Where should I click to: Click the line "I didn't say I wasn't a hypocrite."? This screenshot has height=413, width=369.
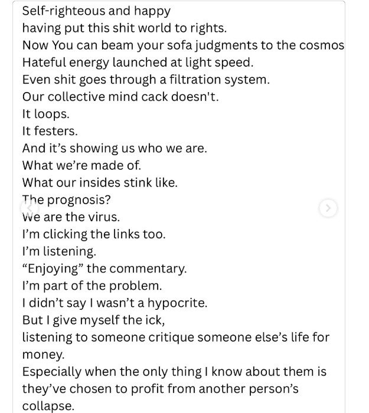click(115, 303)
